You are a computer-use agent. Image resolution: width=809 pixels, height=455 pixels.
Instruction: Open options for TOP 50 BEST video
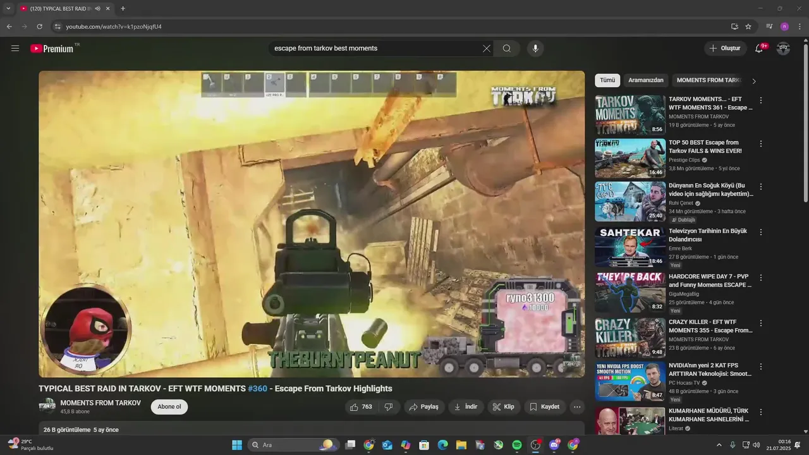(x=761, y=144)
